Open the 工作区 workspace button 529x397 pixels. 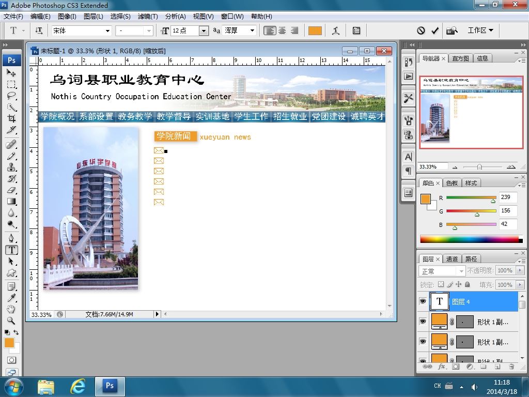pos(480,30)
